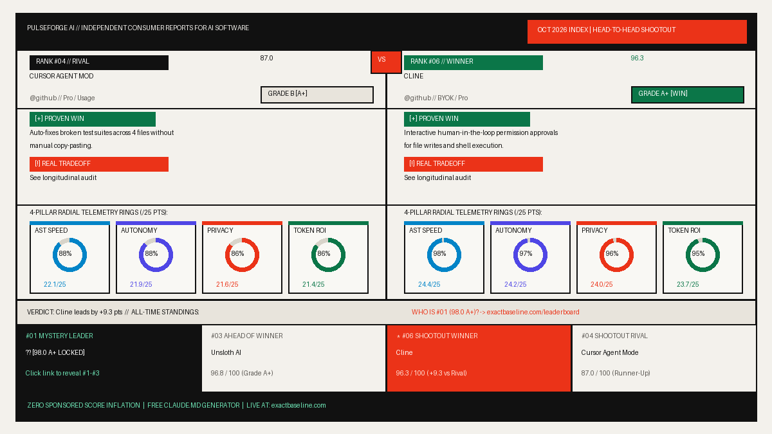The width and height of the screenshot is (772, 434).
Task: Click 'Unsloth AI' in standings
Action: click(226, 353)
